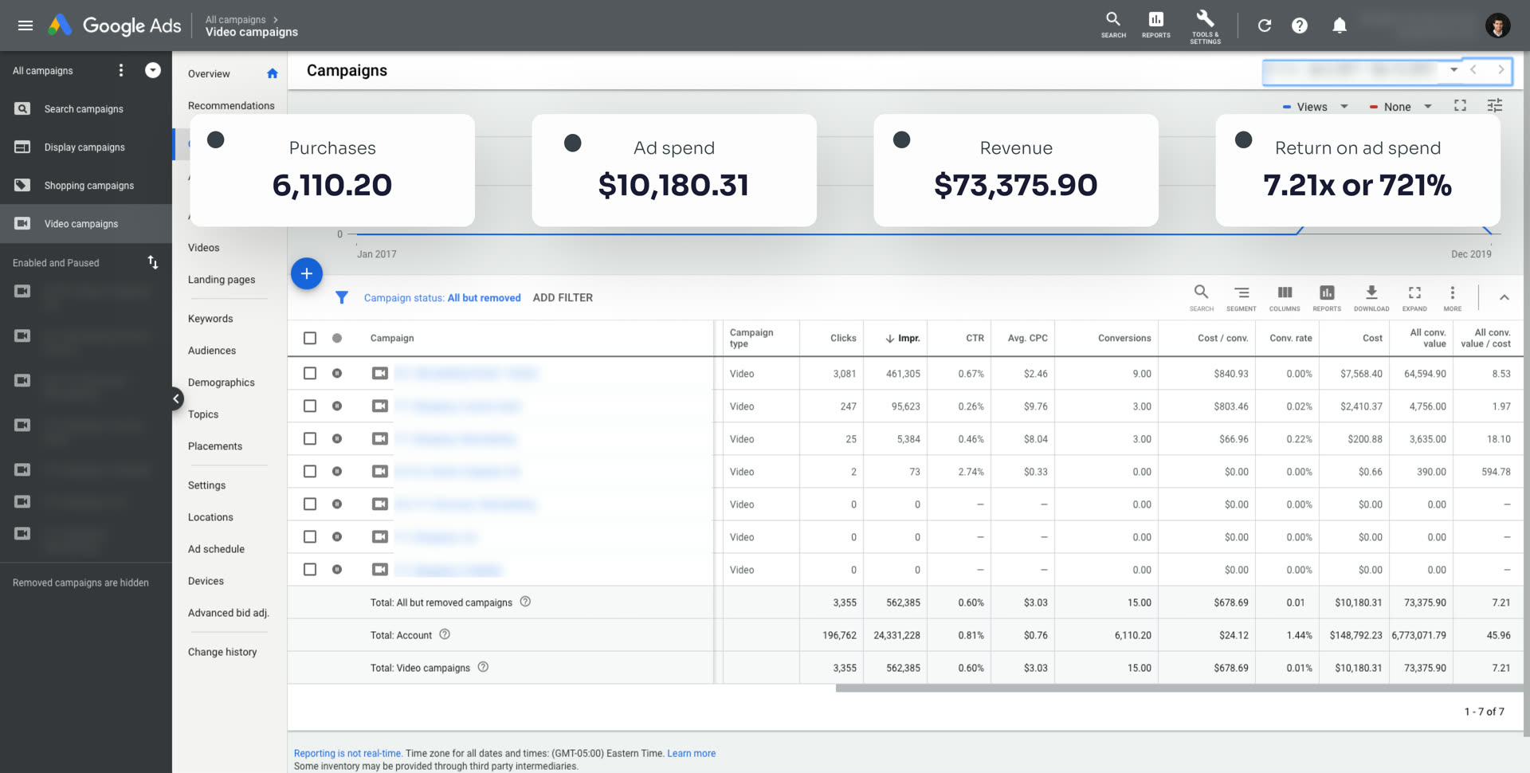1530x773 pixels.
Task: Click the Google Ads logo
Action: click(115, 26)
